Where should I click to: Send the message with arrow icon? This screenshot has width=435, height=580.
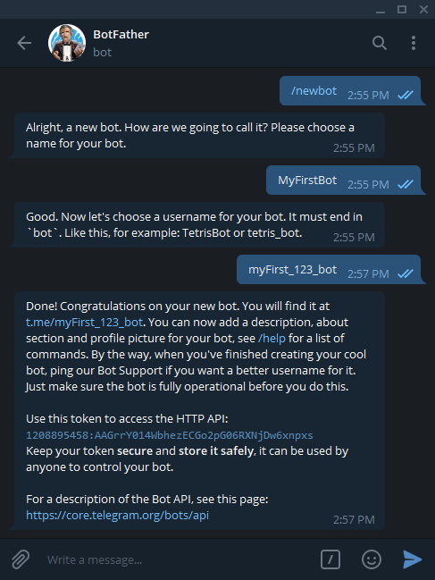(x=412, y=559)
